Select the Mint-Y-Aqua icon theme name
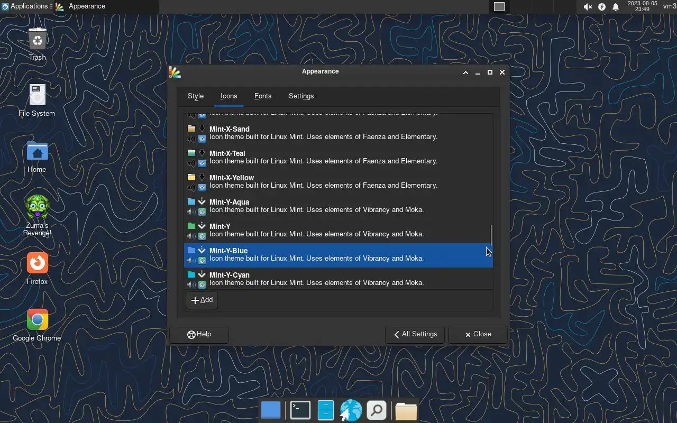The image size is (677, 423). tap(229, 202)
